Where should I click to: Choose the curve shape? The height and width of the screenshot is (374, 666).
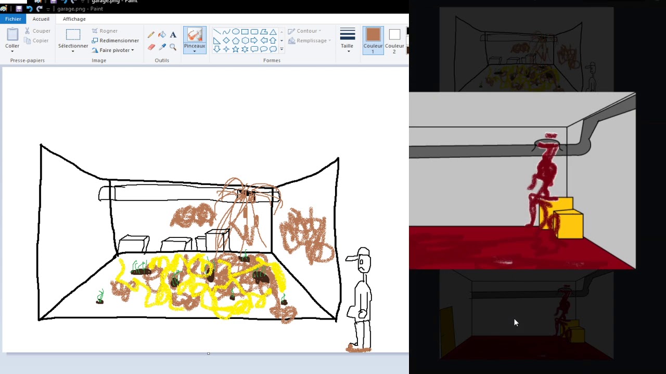(x=226, y=32)
